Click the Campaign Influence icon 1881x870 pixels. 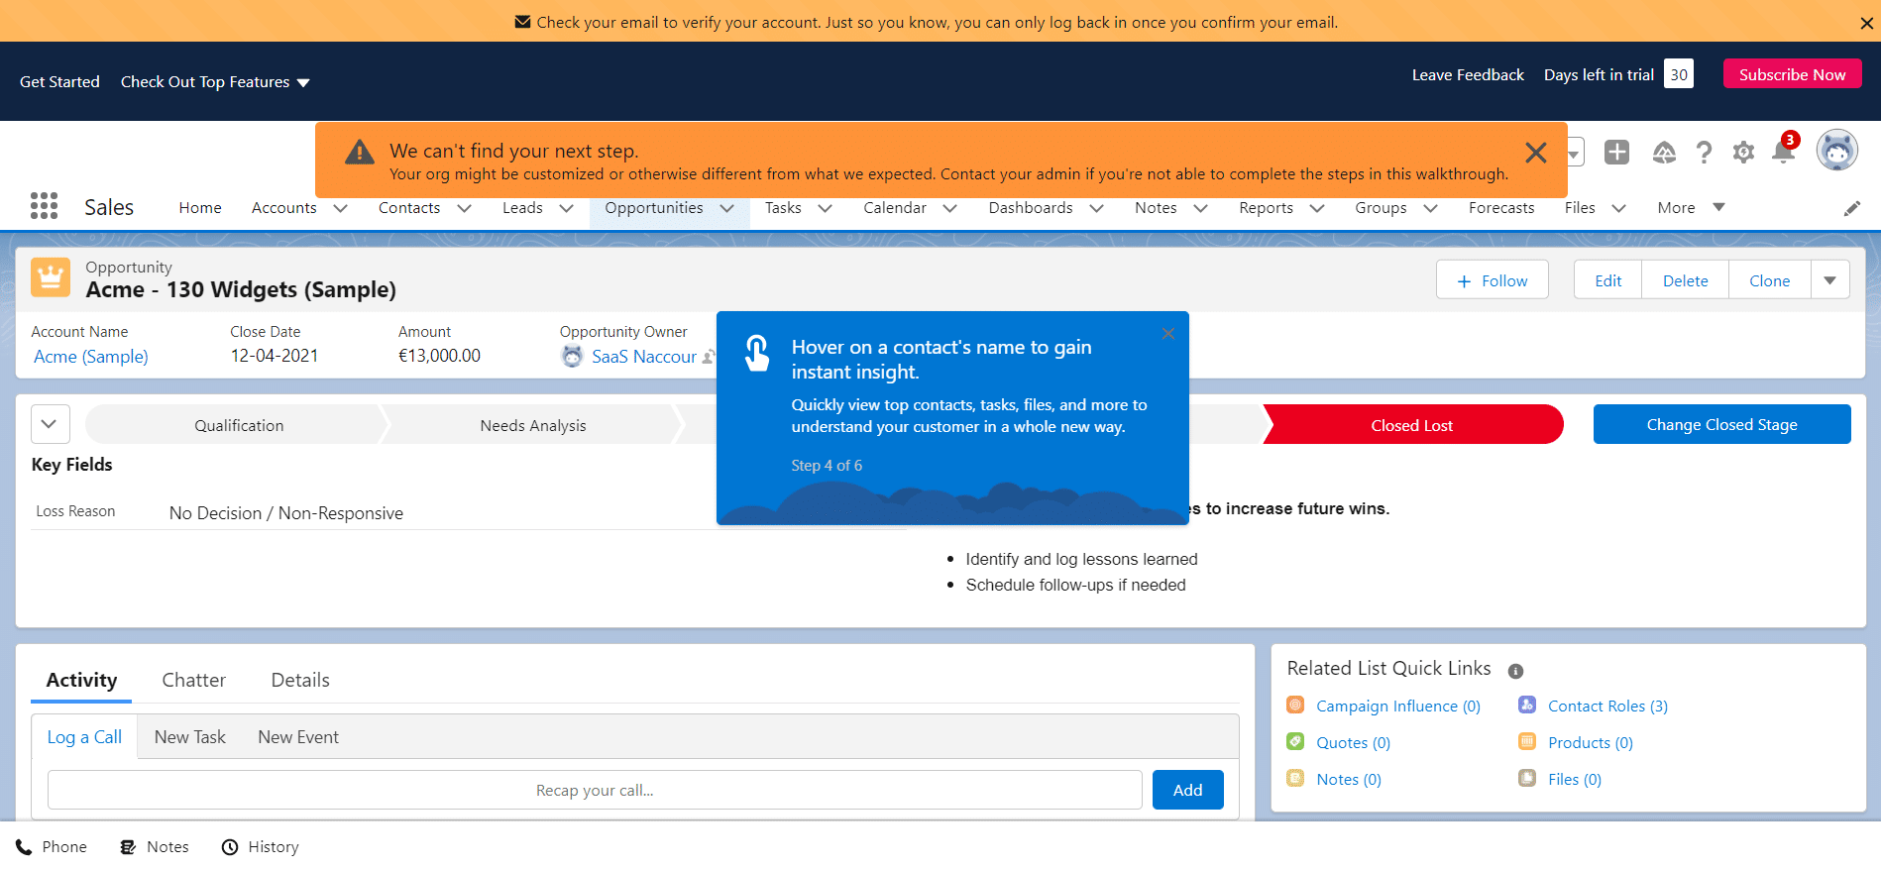(x=1295, y=705)
